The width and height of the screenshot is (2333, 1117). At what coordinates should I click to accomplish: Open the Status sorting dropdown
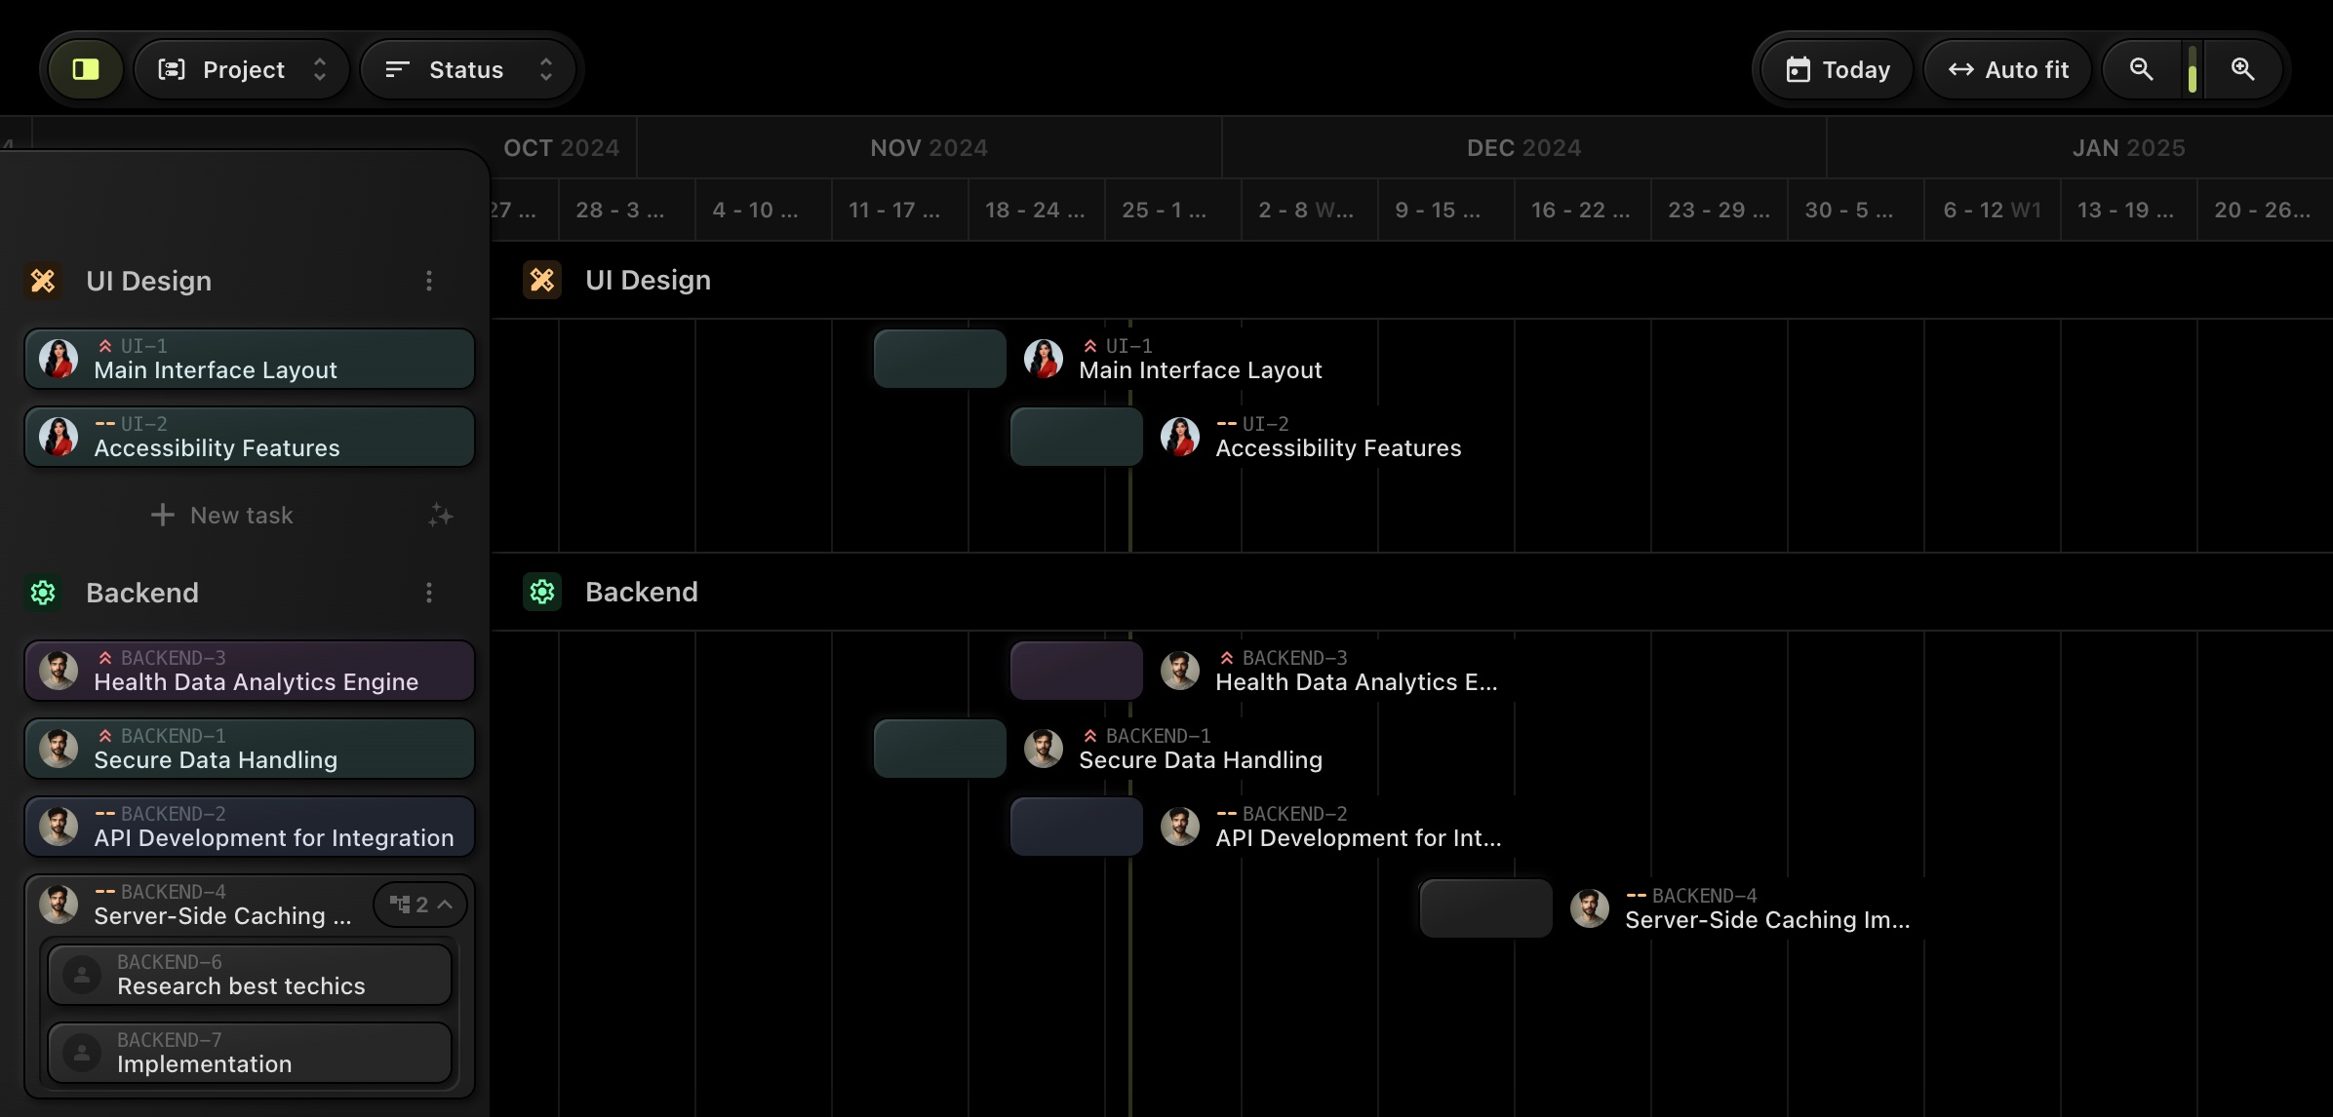[469, 69]
